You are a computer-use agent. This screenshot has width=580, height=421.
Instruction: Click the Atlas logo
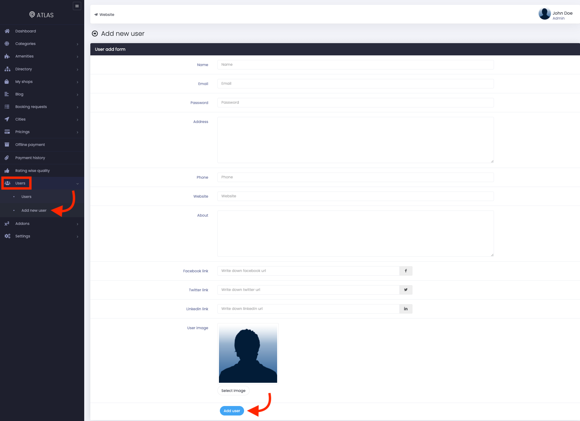[41, 15]
